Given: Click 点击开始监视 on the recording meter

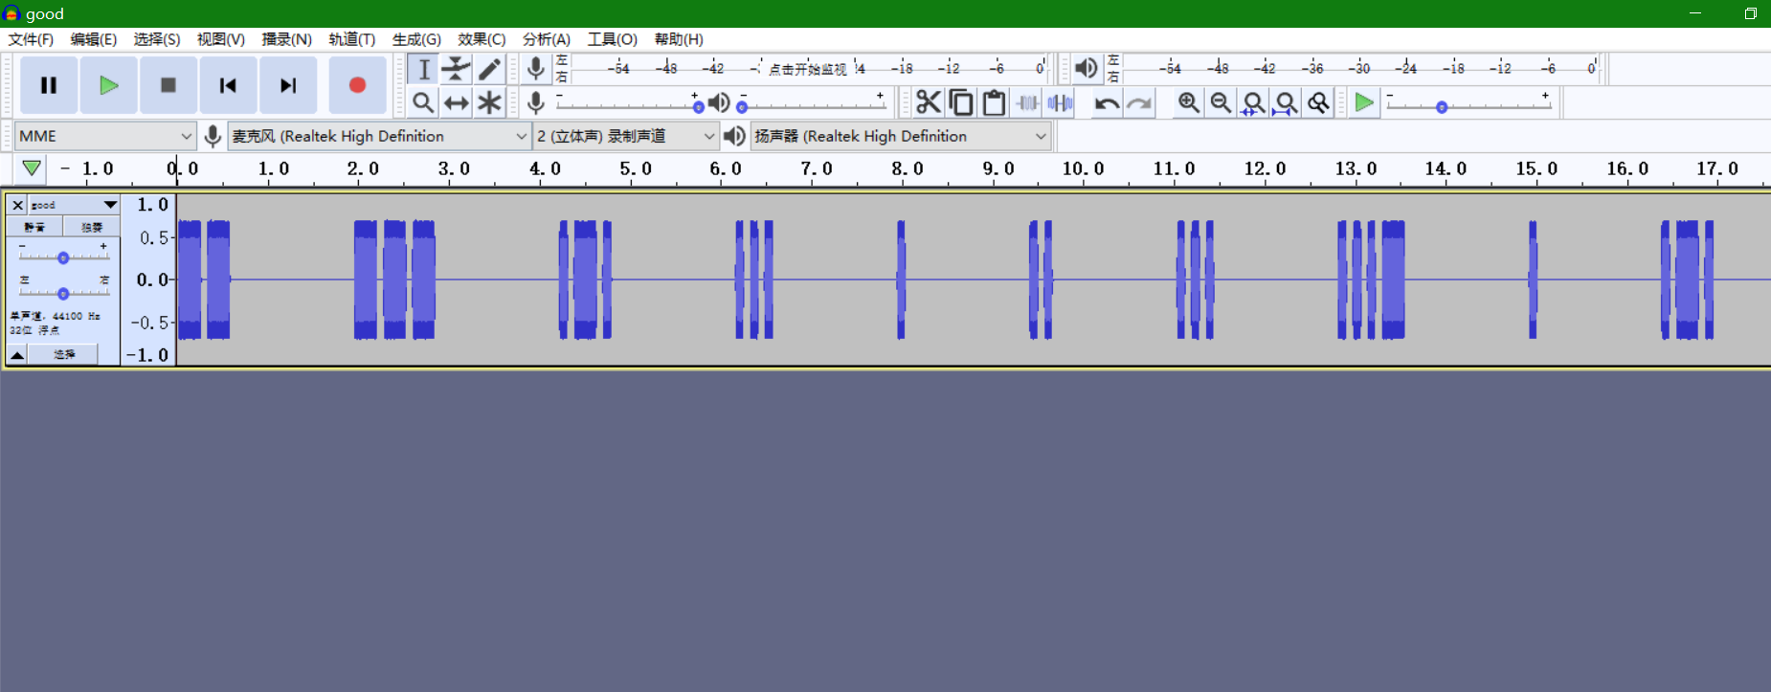Looking at the screenshot, I should pyautogui.click(x=807, y=69).
